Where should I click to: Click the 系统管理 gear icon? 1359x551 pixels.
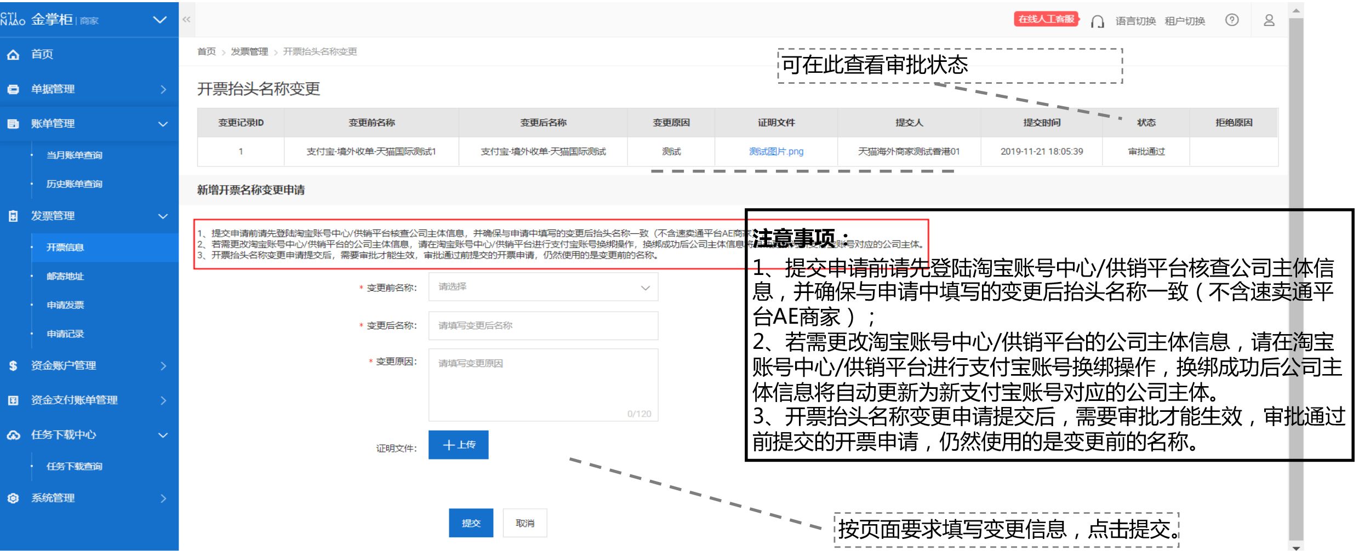(x=13, y=498)
